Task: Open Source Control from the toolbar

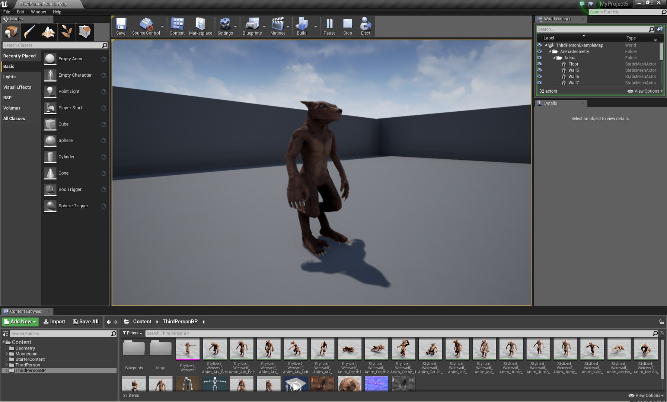Action: click(x=146, y=26)
